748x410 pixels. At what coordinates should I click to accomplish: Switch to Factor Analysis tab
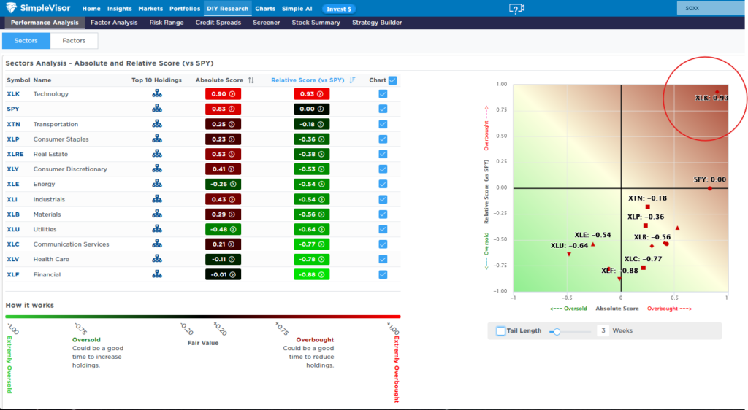114,23
